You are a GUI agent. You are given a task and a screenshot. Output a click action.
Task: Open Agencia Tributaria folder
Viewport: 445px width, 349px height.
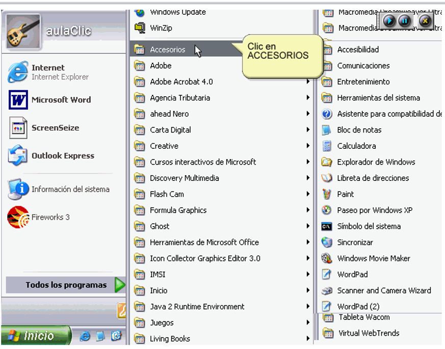coord(222,98)
